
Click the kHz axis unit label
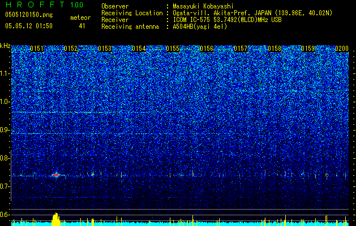(5, 46)
